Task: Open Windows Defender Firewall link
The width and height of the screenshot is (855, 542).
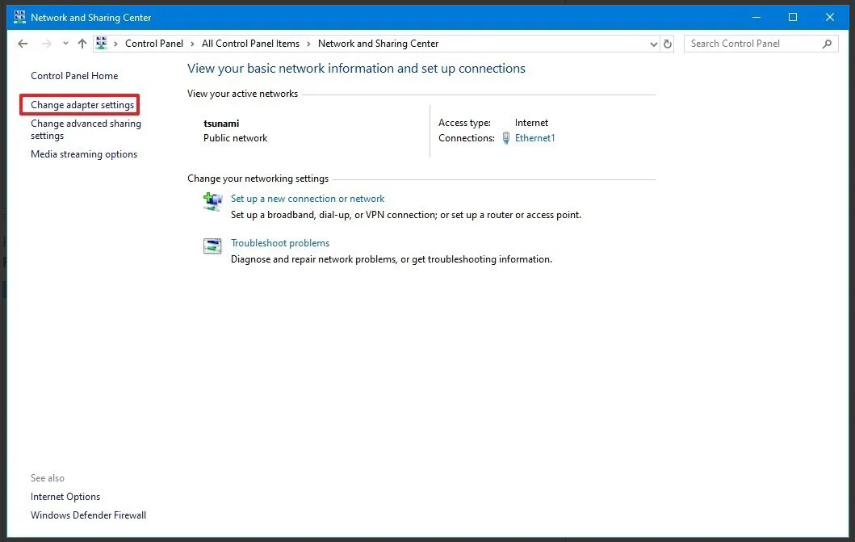Action: click(x=88, y=515)
